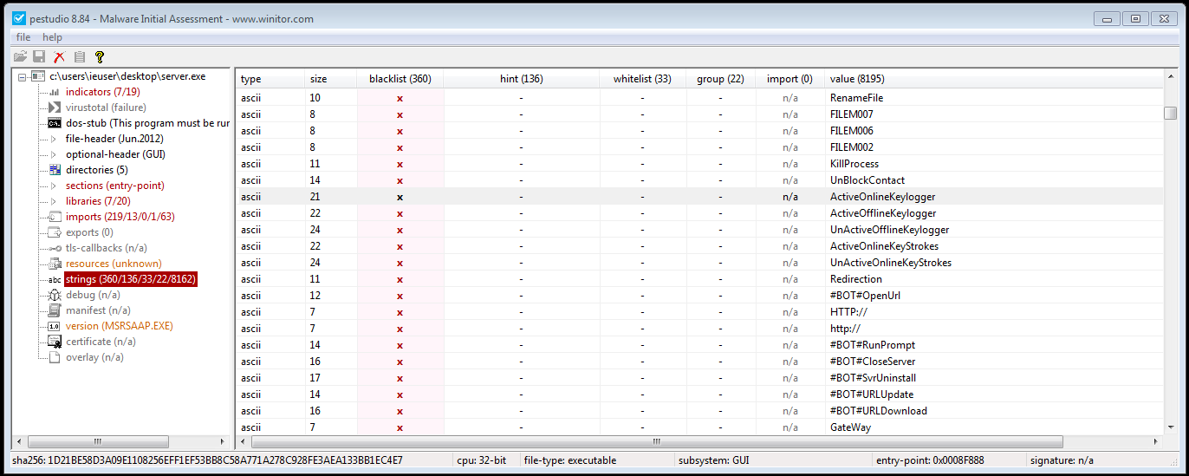Click the directories grid icon
1189x476 pixels.
pyautogui.click(x=54, y=170)
